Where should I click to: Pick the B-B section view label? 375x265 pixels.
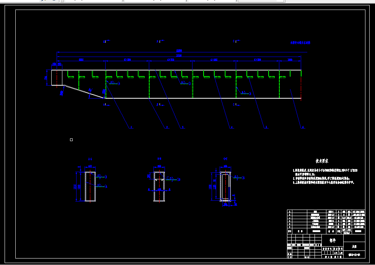[159, 159]
